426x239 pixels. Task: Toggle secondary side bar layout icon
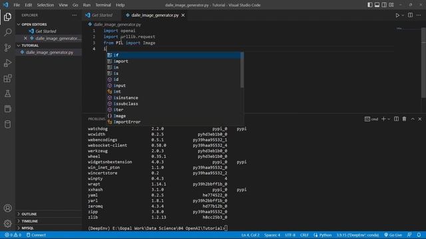384,5
